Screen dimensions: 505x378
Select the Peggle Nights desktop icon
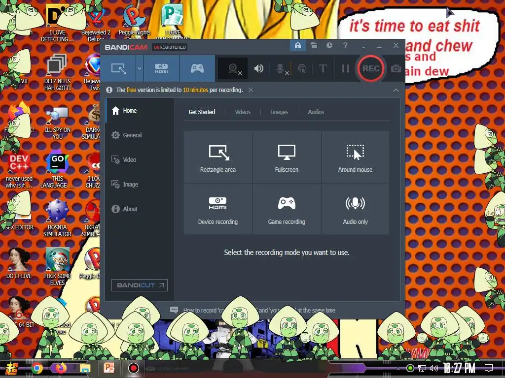134,23
